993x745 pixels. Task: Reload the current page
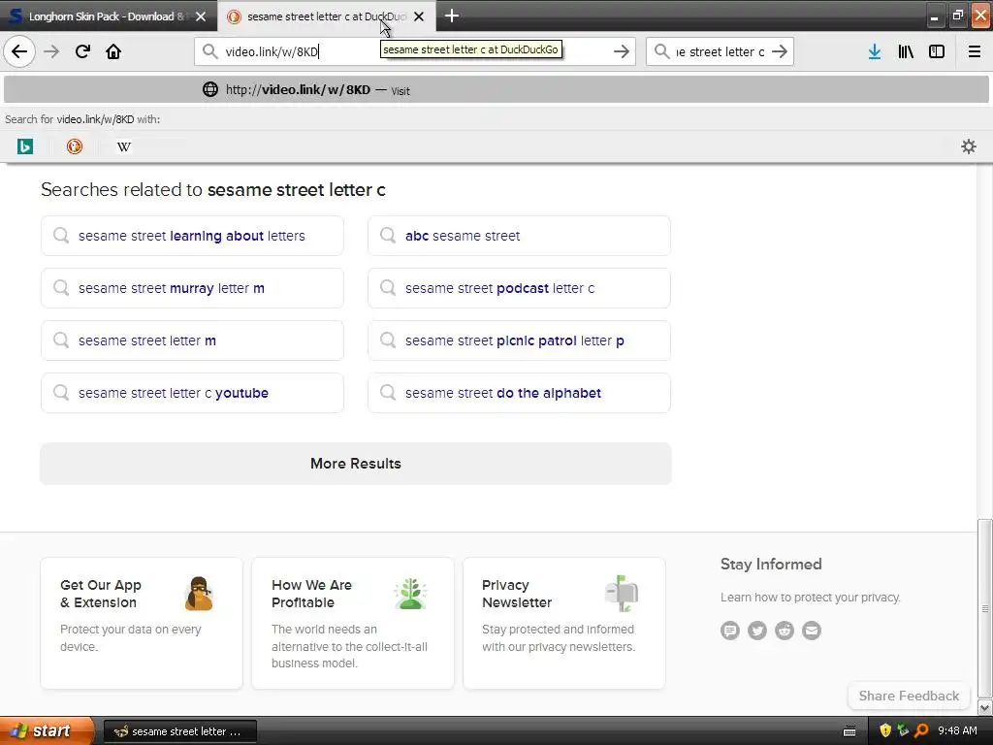point(82,51)
